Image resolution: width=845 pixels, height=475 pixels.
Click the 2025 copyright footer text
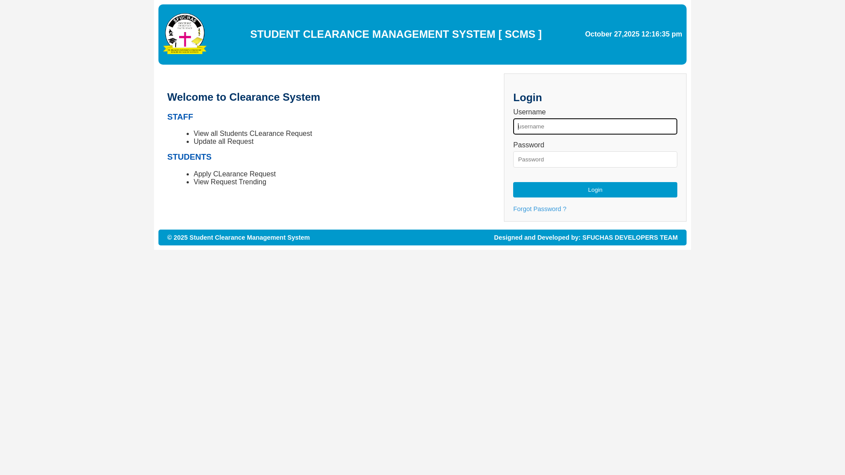click(238, 237)
